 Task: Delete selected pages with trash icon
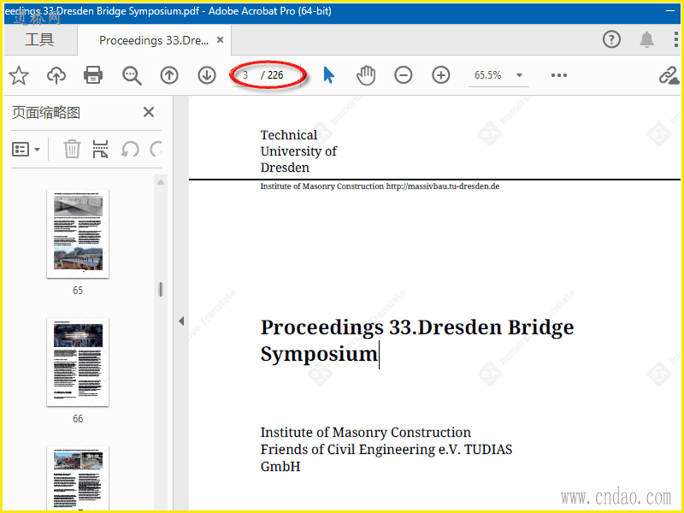click(x=72, y=149)
